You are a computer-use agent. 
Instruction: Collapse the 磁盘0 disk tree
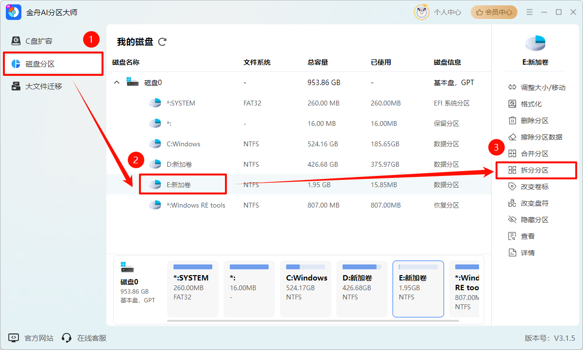click(x=117, y=82)
